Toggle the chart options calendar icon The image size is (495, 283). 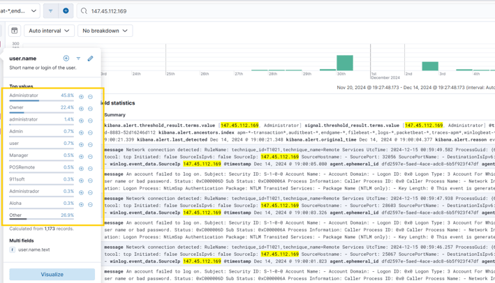pos(15,31)
